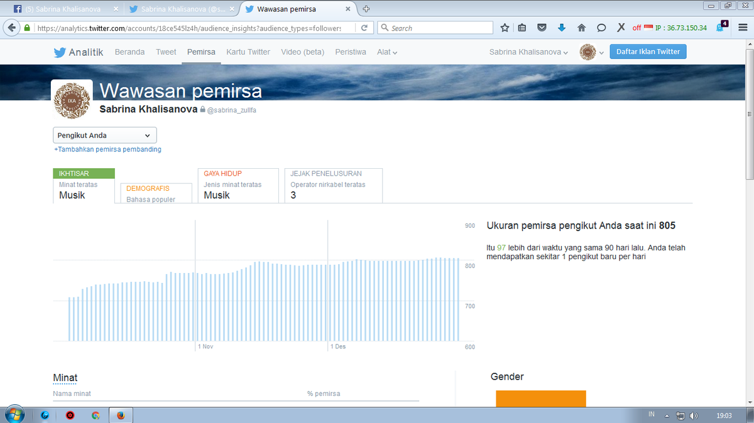Click the 1 Des chart date marker

pyautogui.click(x=337, y=346)
